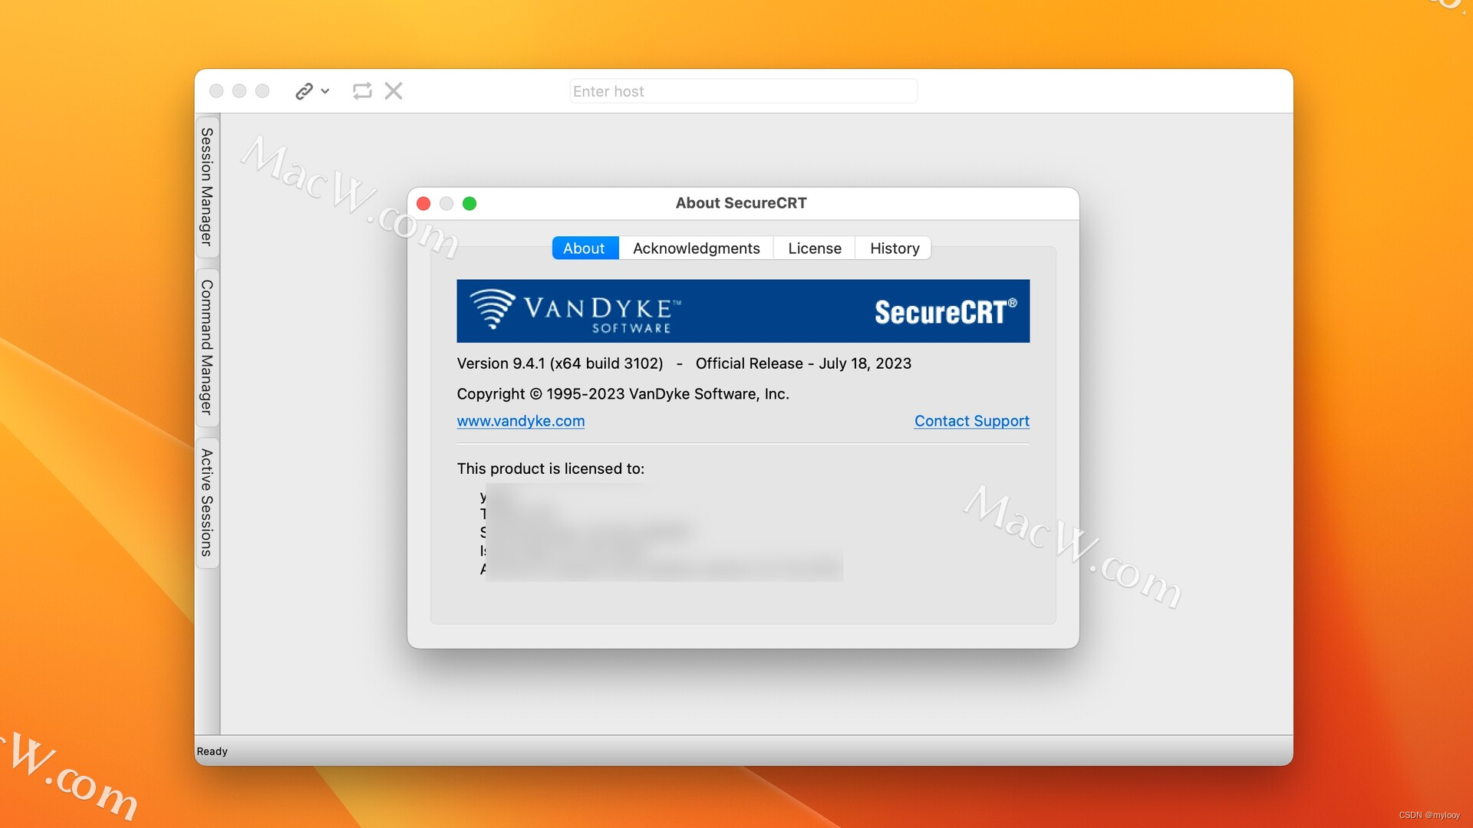Expand the connection dropdown arrow

coord(321,90)
